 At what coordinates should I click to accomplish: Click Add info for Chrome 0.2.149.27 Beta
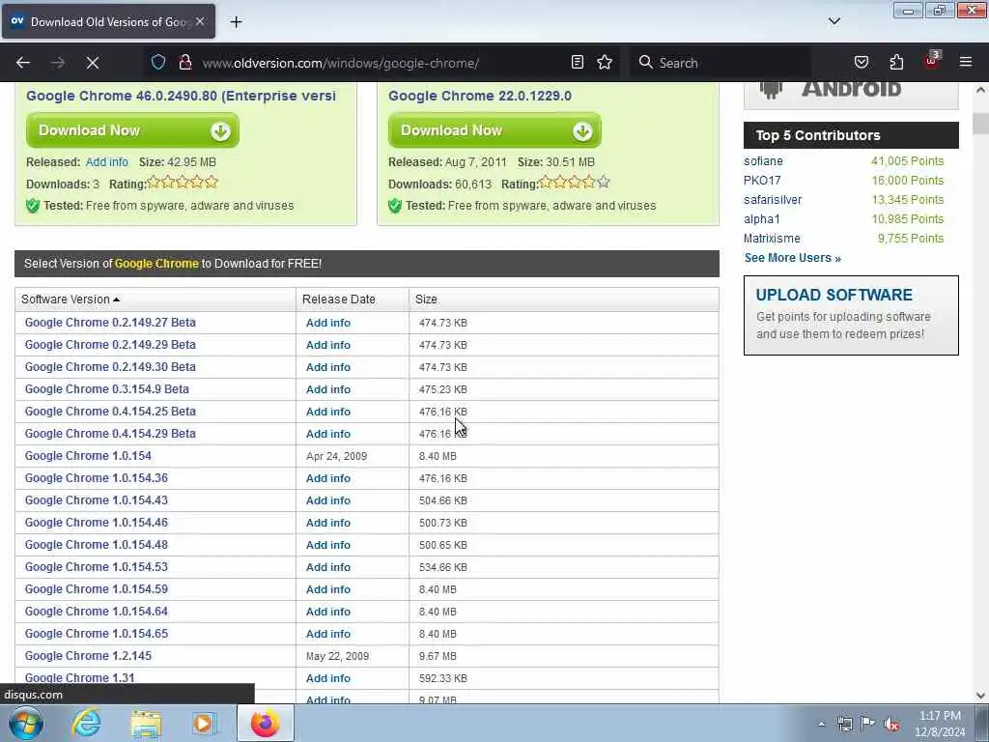(x=328, y=323)
